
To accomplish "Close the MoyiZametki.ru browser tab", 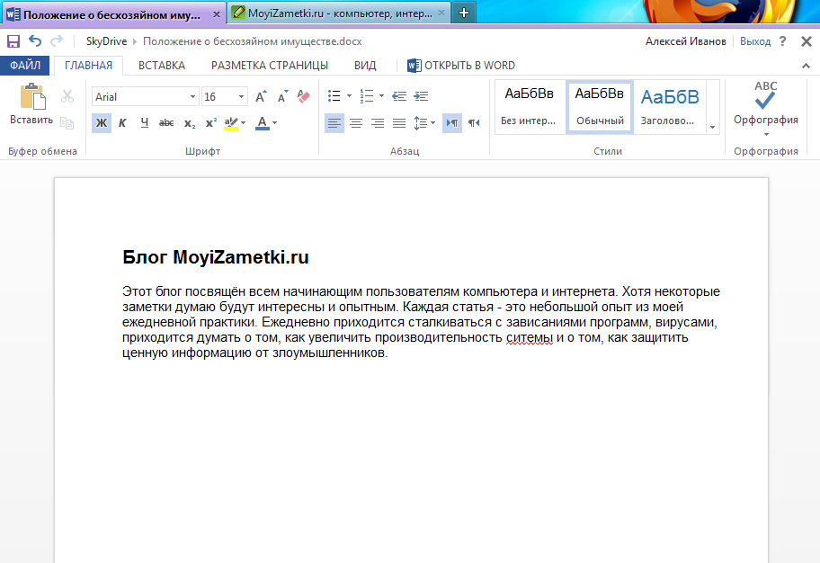I will pos(441,13).
